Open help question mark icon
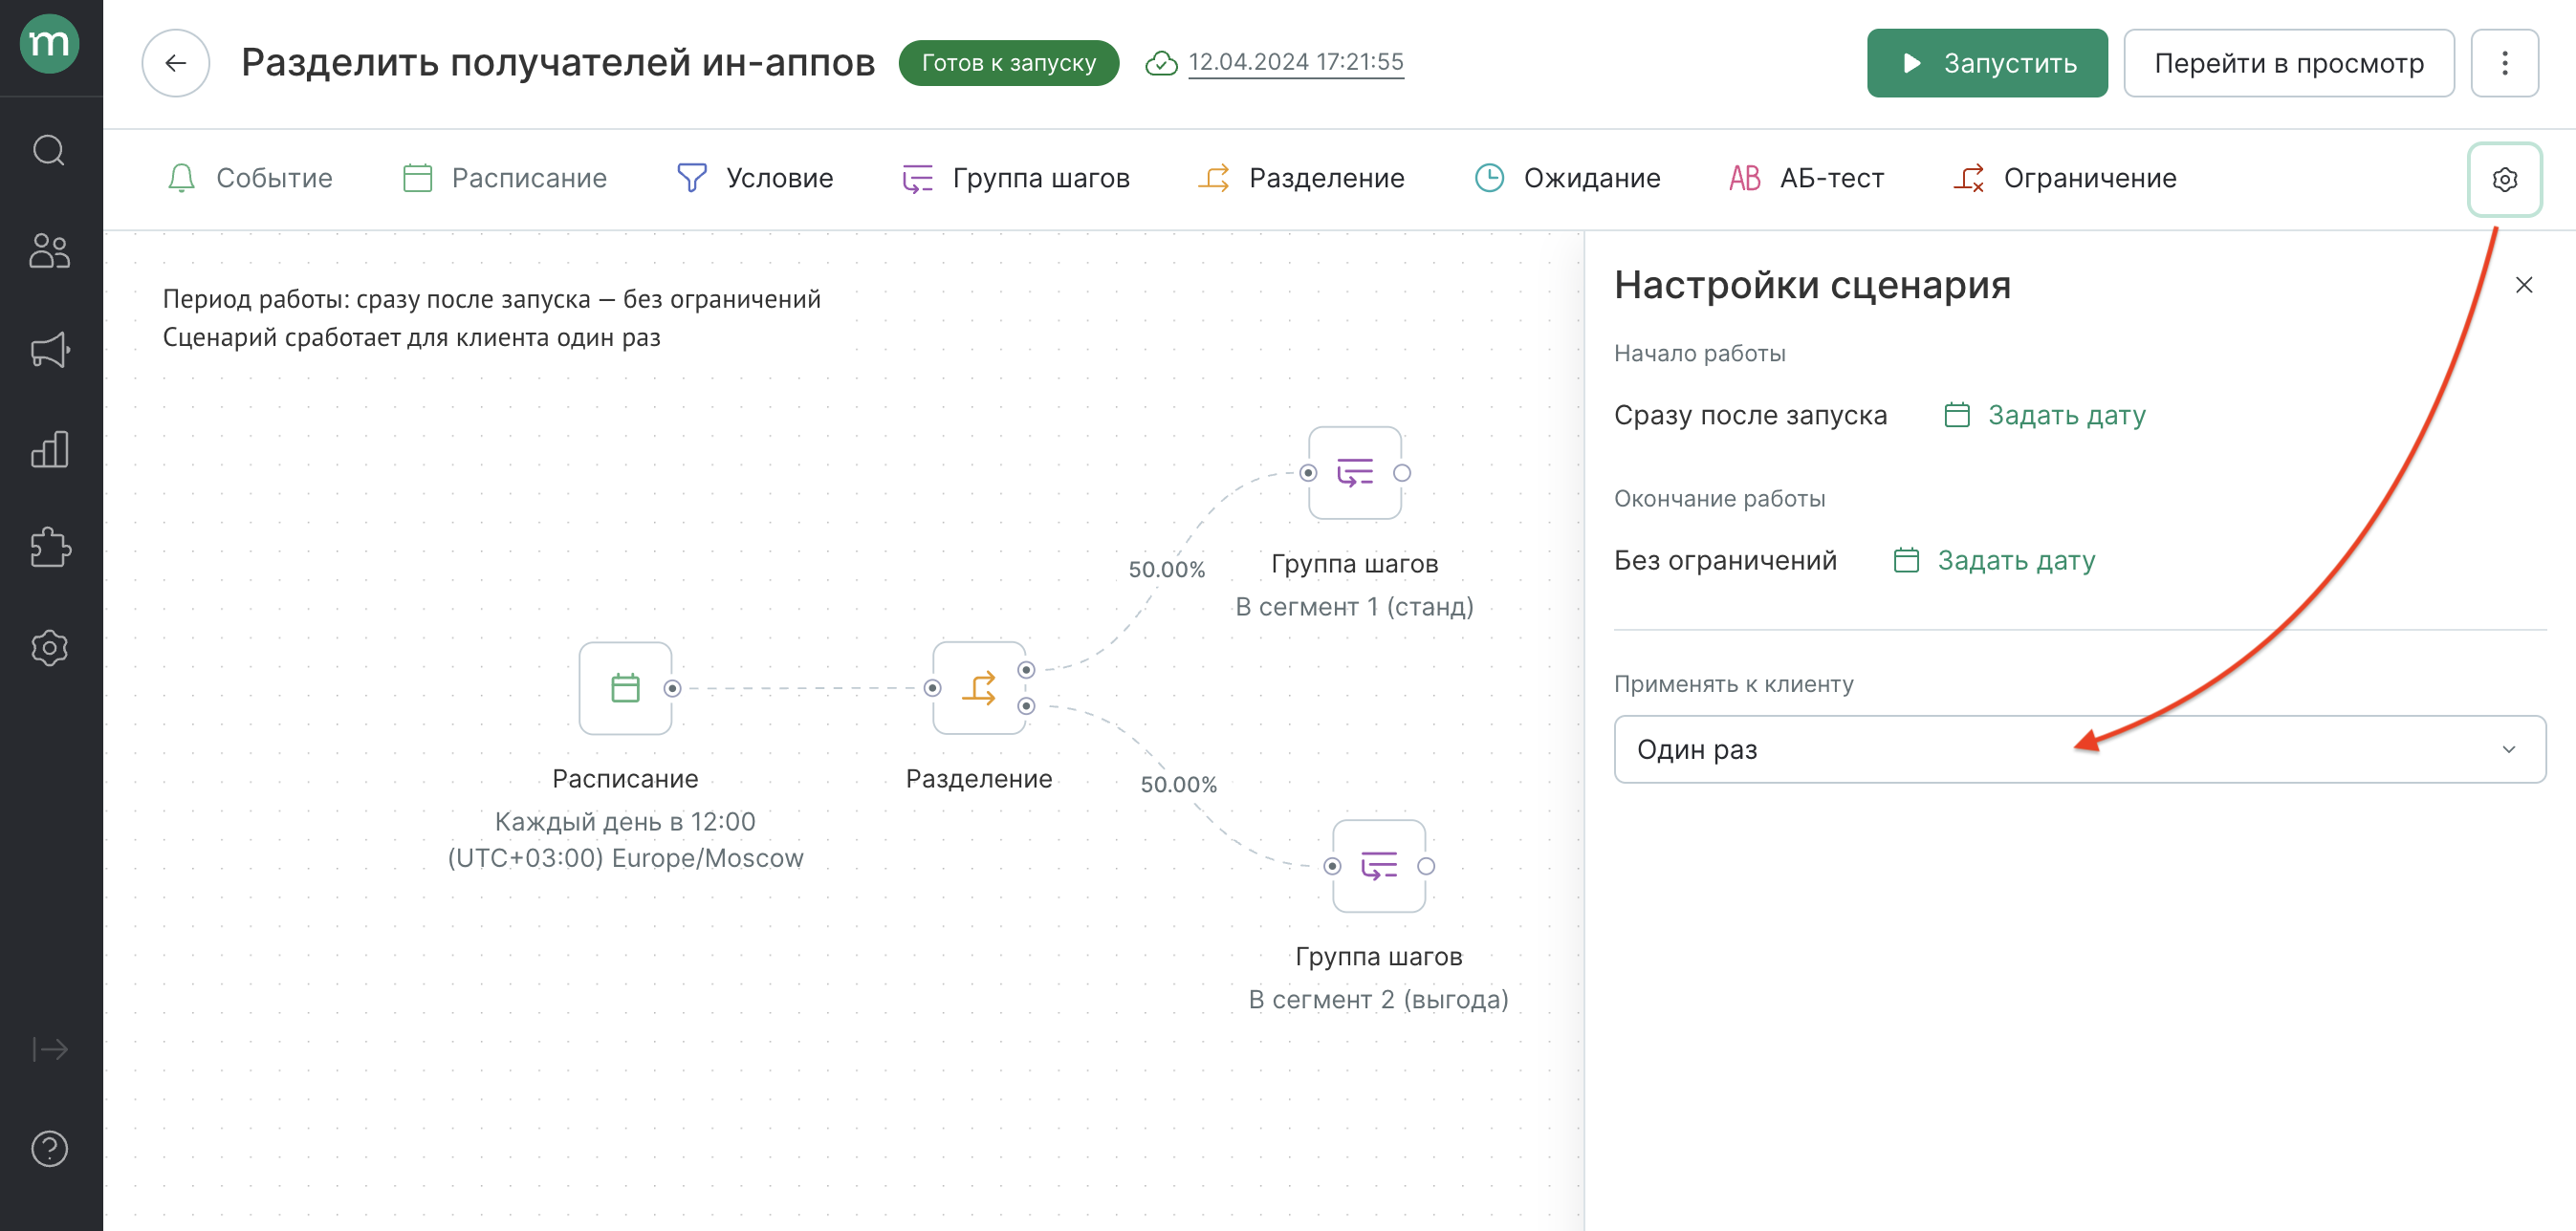Screen dimensions: 2576x1231 pyautogui.click(x=49, y=1149)
